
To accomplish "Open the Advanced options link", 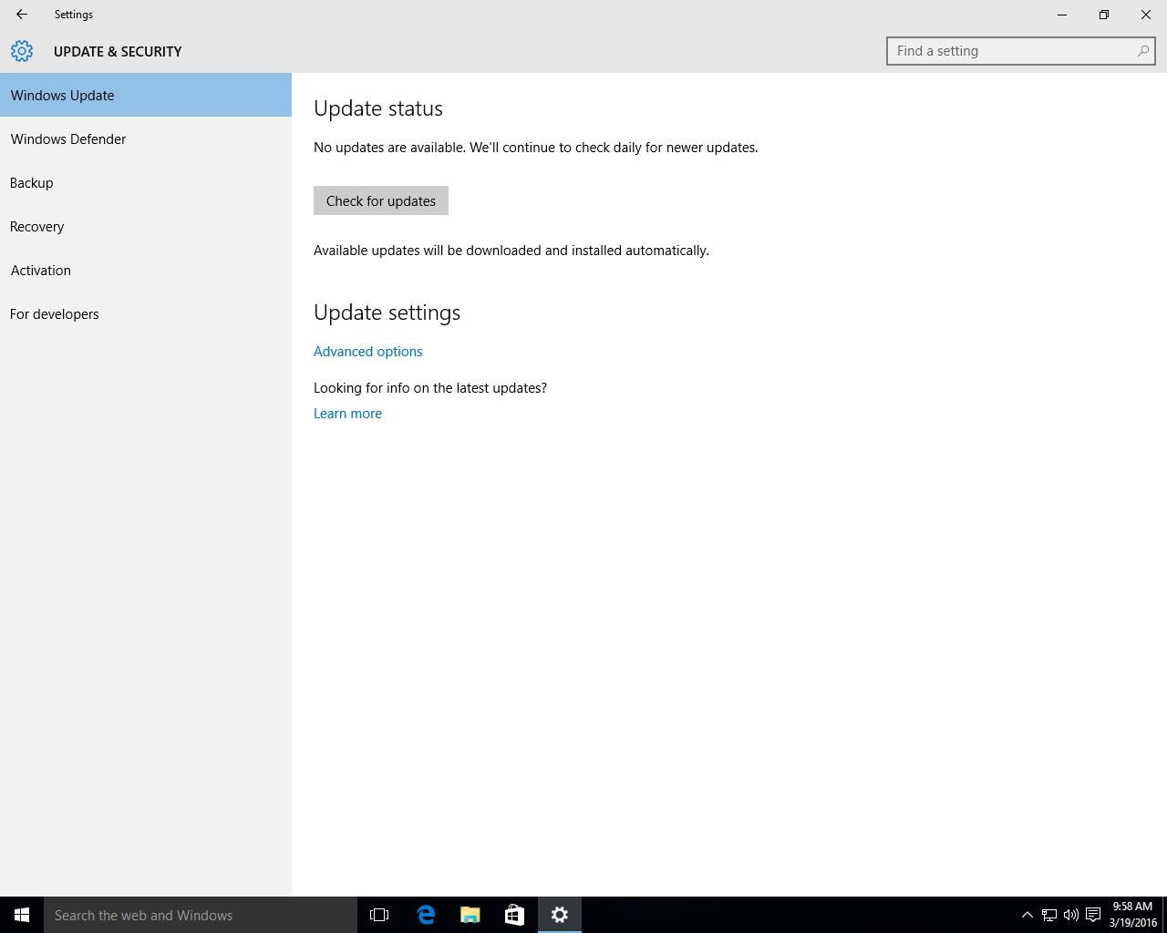I will click(368, 351).
